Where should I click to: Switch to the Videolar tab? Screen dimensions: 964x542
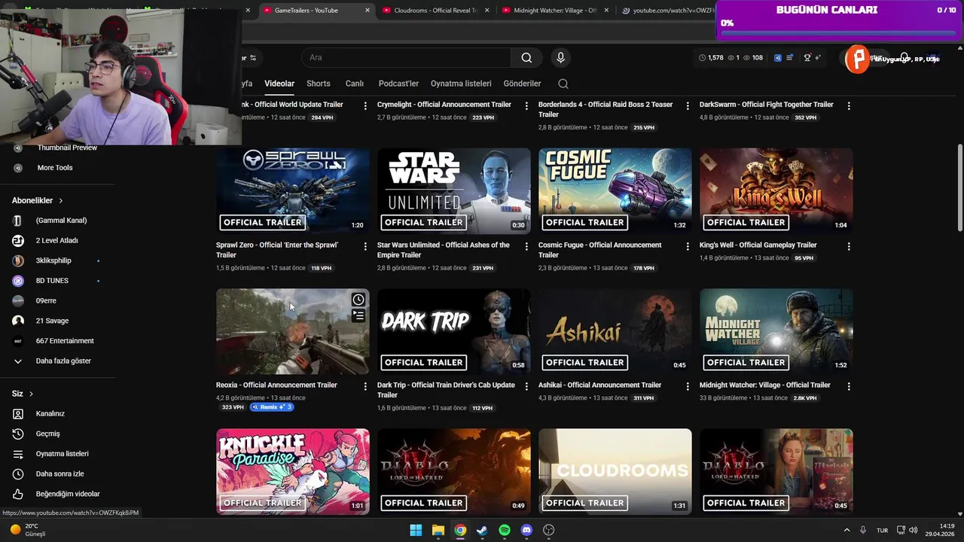click(279, 84)
